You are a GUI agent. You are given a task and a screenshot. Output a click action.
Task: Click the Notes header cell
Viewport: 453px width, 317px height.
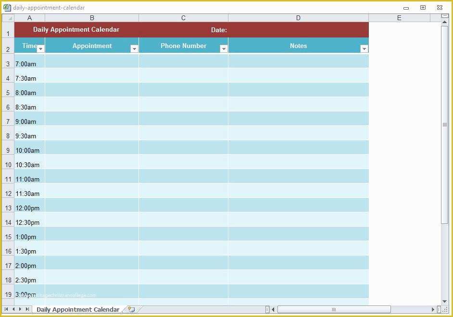pyautogui.click(x=299, y=46)
